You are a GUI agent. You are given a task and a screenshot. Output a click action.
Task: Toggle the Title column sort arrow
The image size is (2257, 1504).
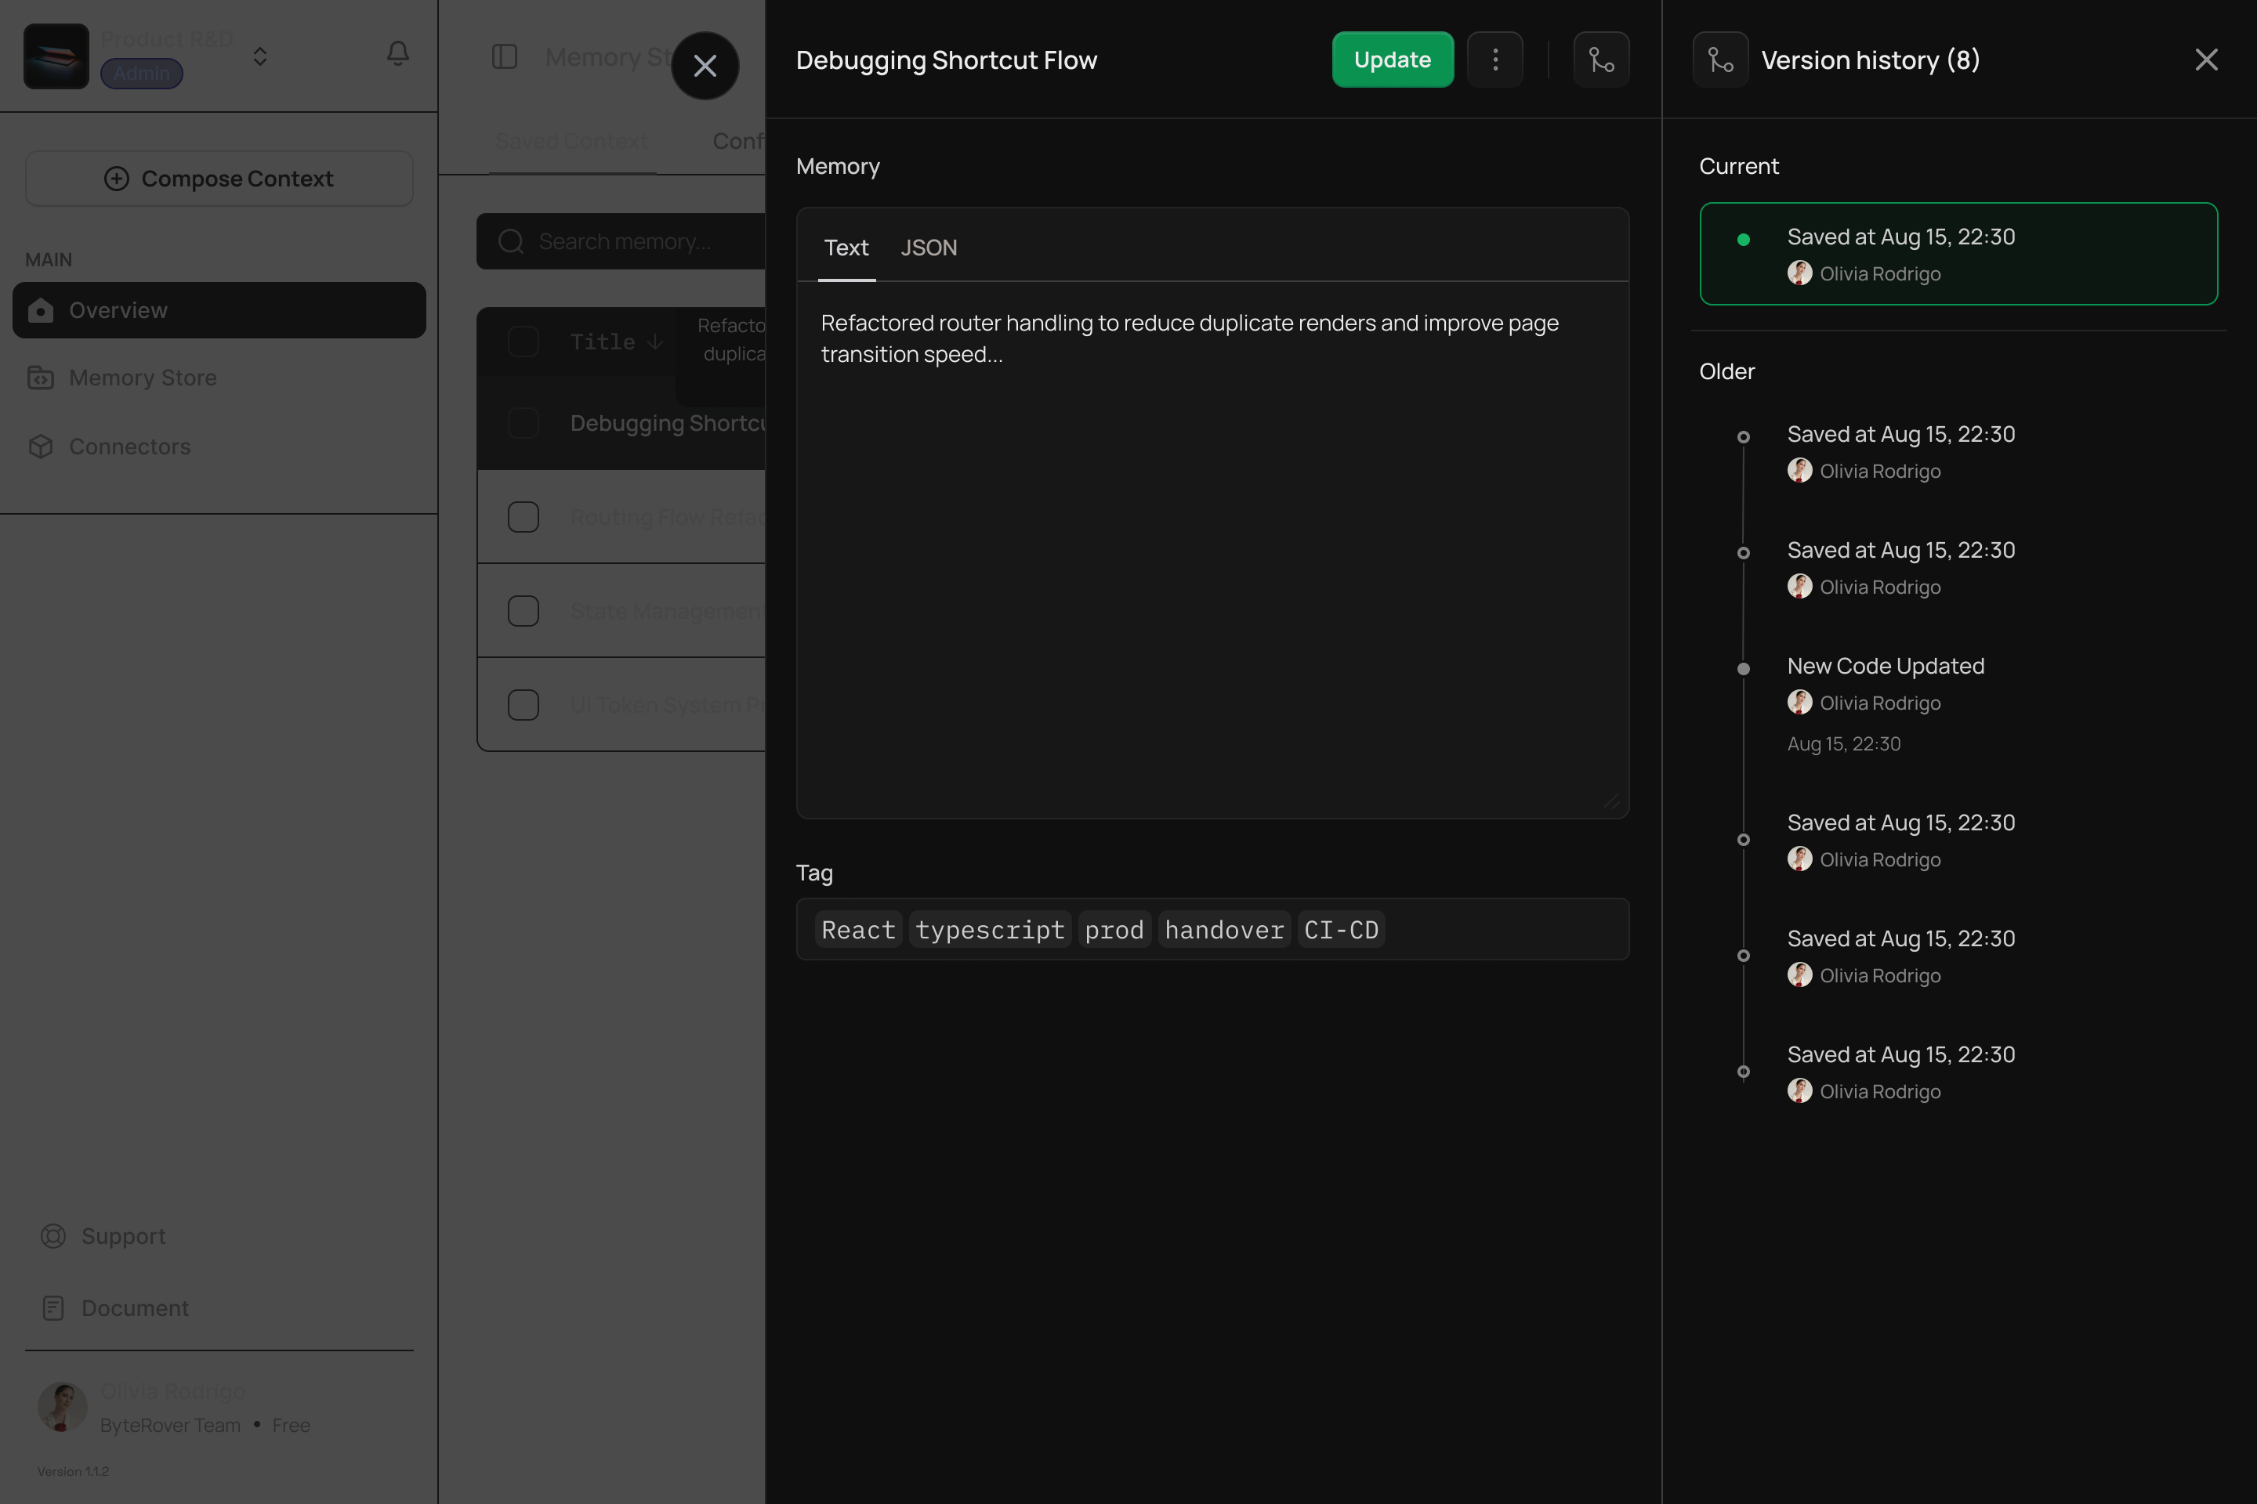point(654,342)
